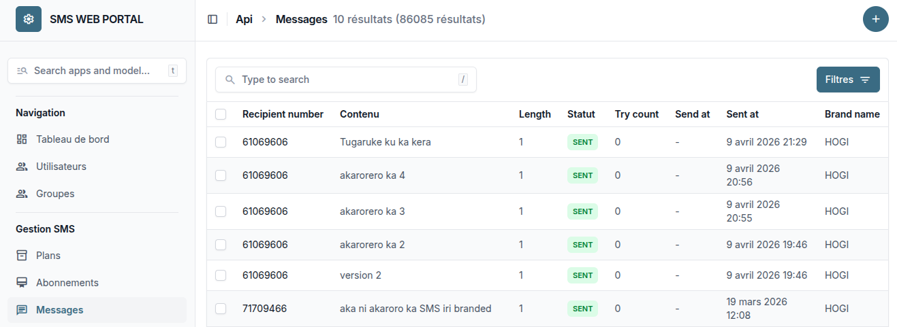Sort by the Recipient number column
This screenshot has height=327, width=897.
tap(283, 114)
